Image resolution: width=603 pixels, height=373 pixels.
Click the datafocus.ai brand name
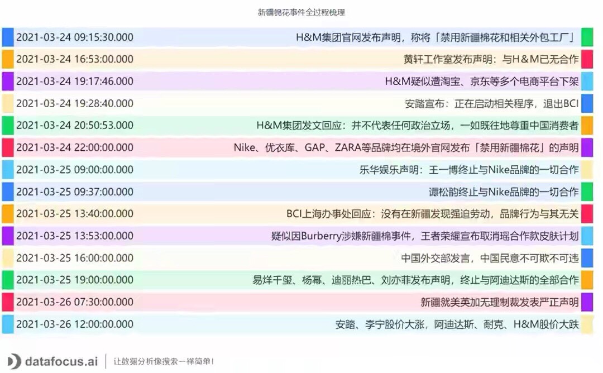[61, 361]
